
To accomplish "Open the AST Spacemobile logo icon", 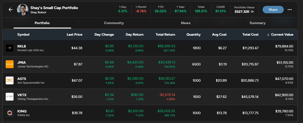I will coord(10,80).
